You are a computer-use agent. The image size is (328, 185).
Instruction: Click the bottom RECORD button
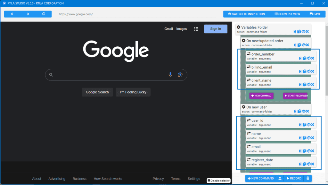click(x=294, y=178)
